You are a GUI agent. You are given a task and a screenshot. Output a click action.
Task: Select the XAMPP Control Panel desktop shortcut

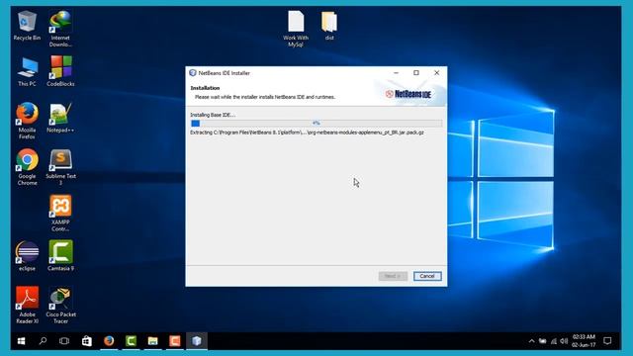pyautogui.click(x=60, y=214)
